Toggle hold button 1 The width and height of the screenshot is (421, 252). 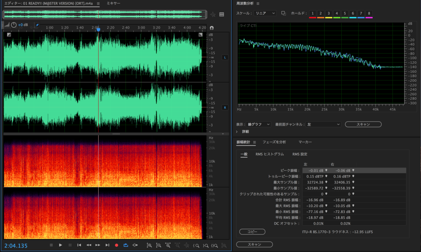tap(312, 14)
